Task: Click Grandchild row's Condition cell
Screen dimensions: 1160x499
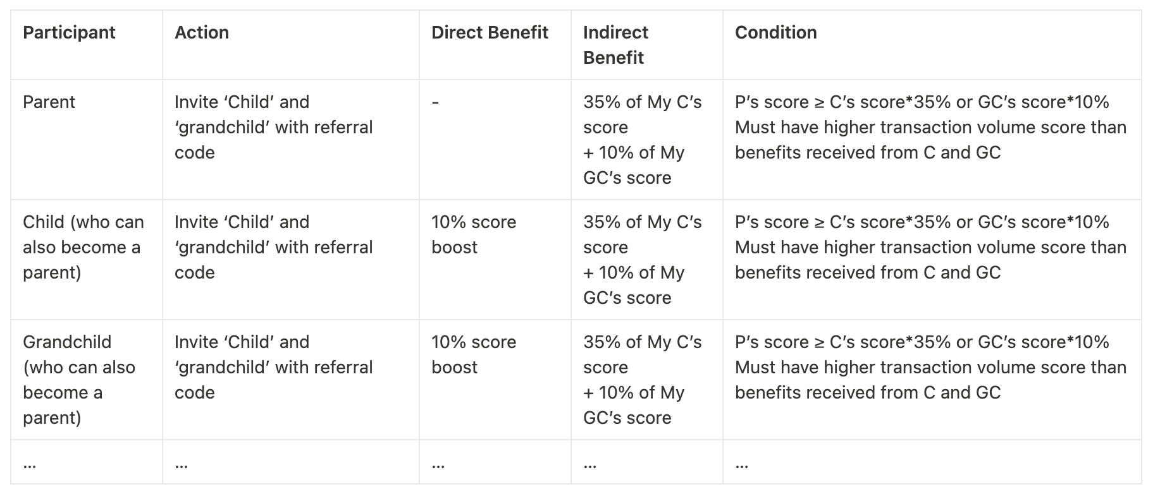Action: click(930, 367)
